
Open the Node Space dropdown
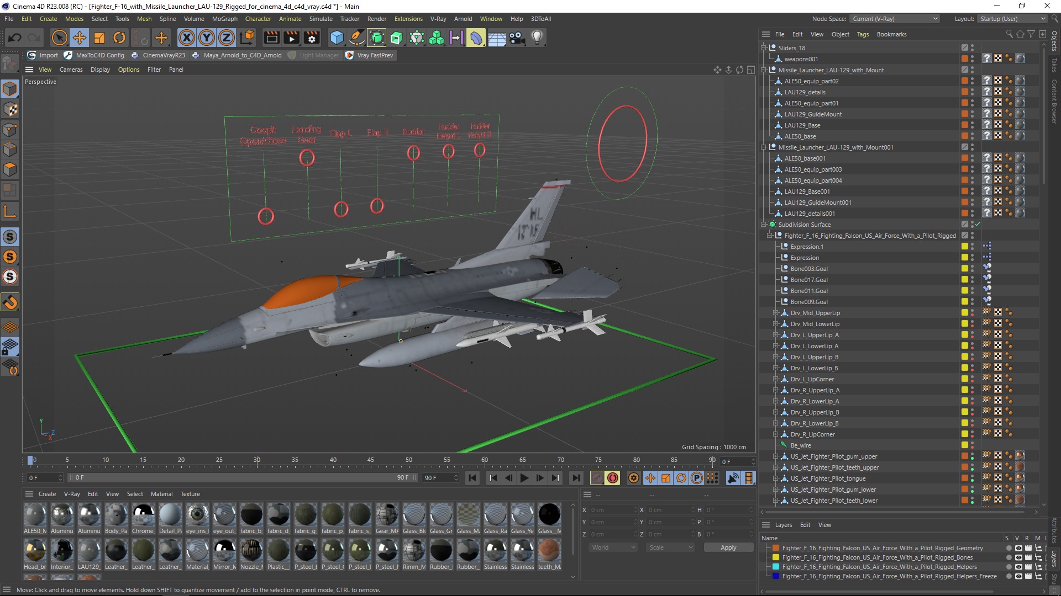[x=894, y=19]
